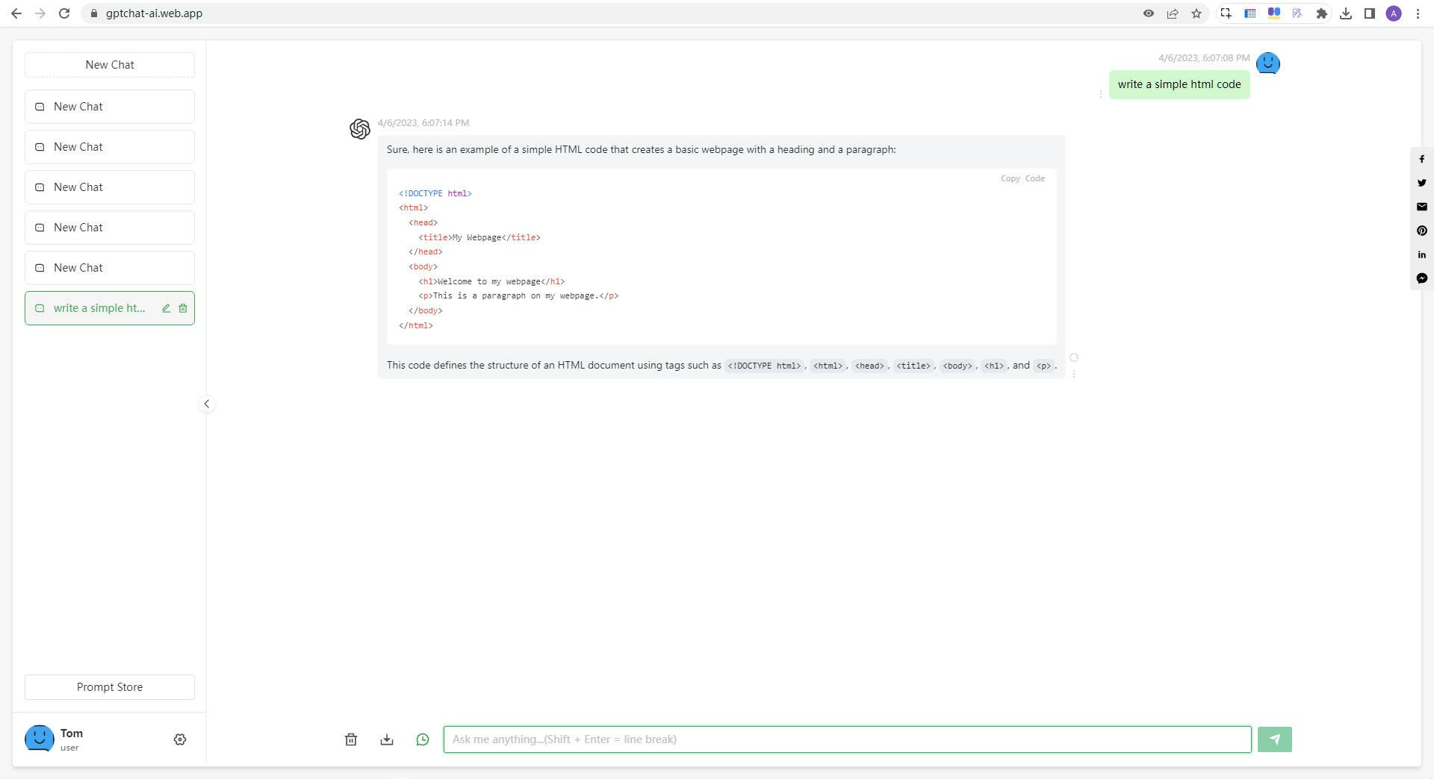Viewport: 1434px width, 779px height.
Task: Clear conversation with bottom trash icon
Action: [351, 739]
